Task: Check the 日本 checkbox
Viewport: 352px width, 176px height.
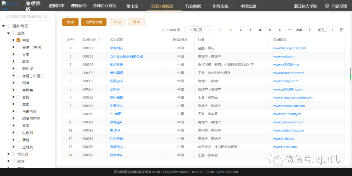Action: (x=18, y=54)
